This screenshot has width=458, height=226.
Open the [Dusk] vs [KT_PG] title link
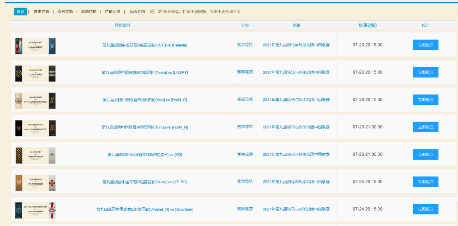pyautogui.click(x=145, y=182)
